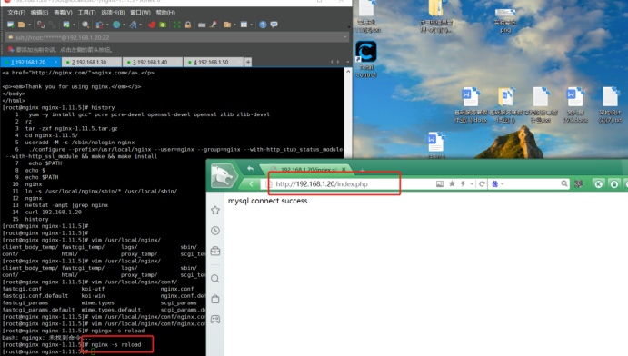Open the browser sidebar search icon

(215, 279)
